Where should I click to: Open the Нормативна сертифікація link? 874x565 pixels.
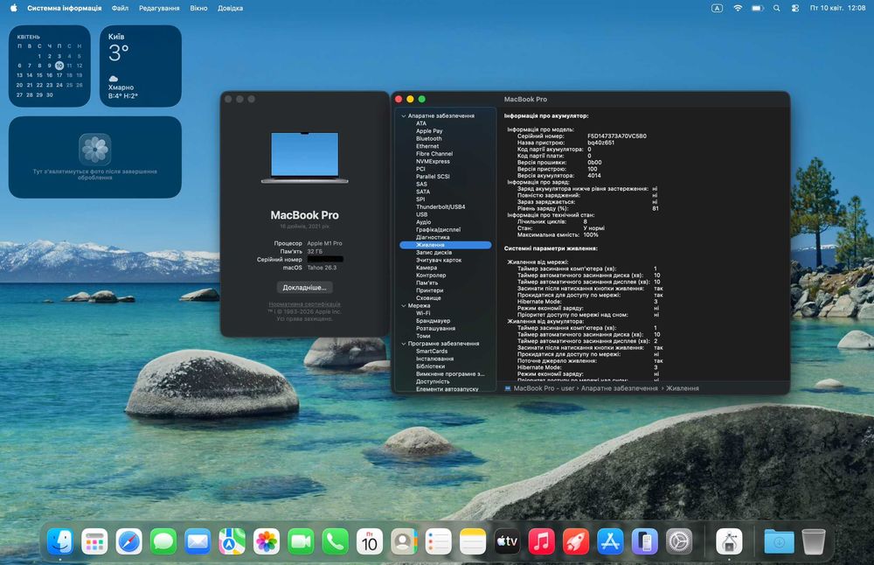point(305,303)
